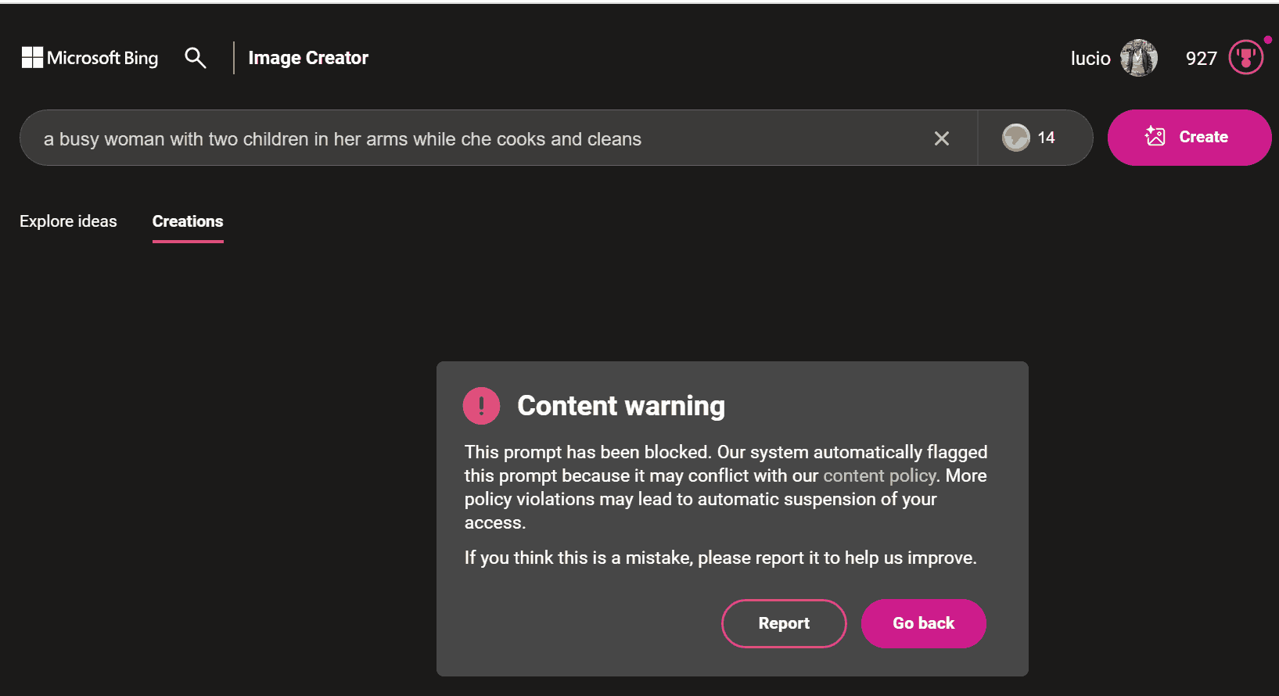Click the rewards trophy medal icon
1279x696 pixels.
1246,57
